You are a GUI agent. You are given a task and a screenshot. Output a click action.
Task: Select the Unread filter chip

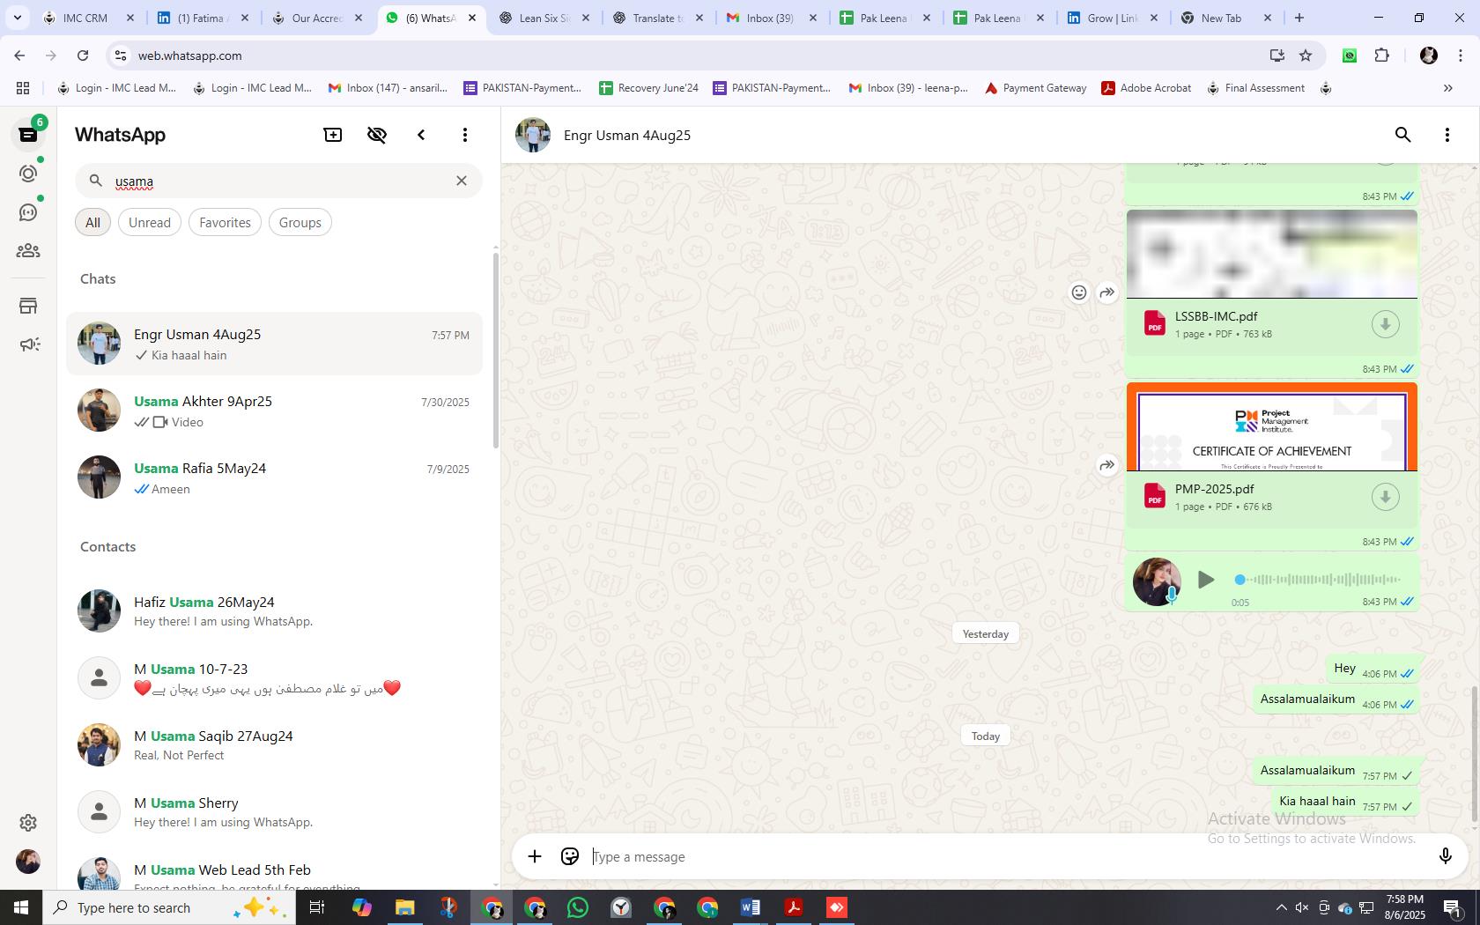point(150,222)
